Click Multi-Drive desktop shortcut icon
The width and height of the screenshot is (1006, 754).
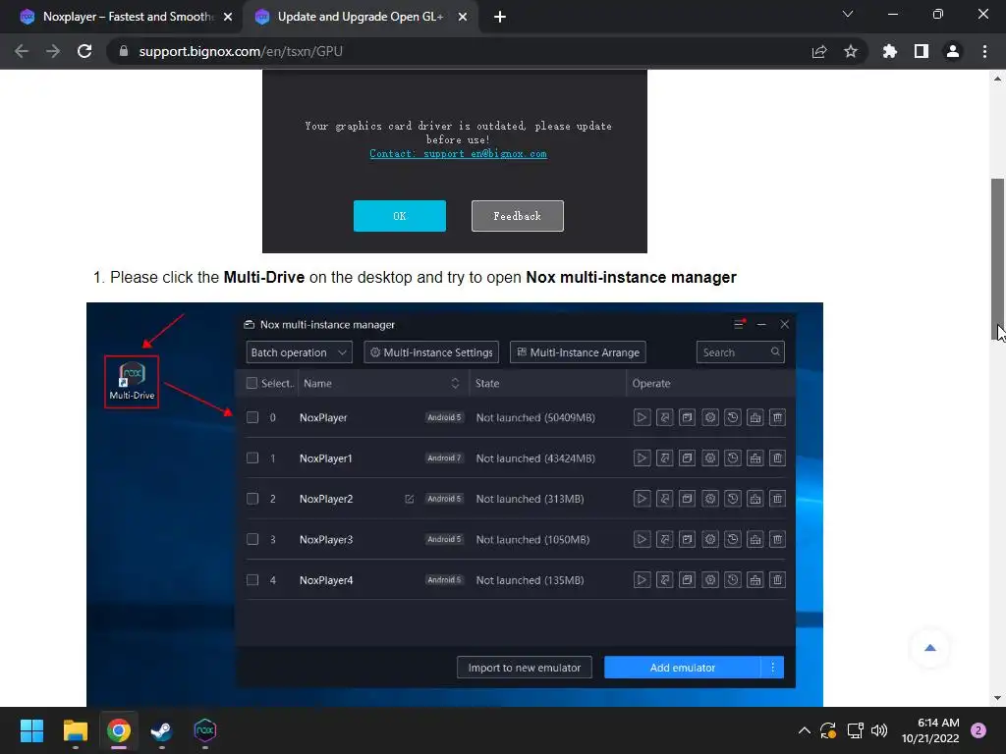pyautogui.click(x=132, y=382)
